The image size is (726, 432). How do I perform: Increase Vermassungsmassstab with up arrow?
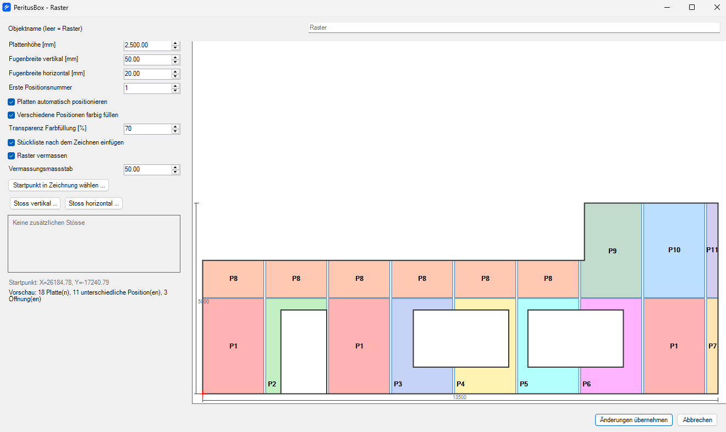pyautogui.click(x=175, y=167)
